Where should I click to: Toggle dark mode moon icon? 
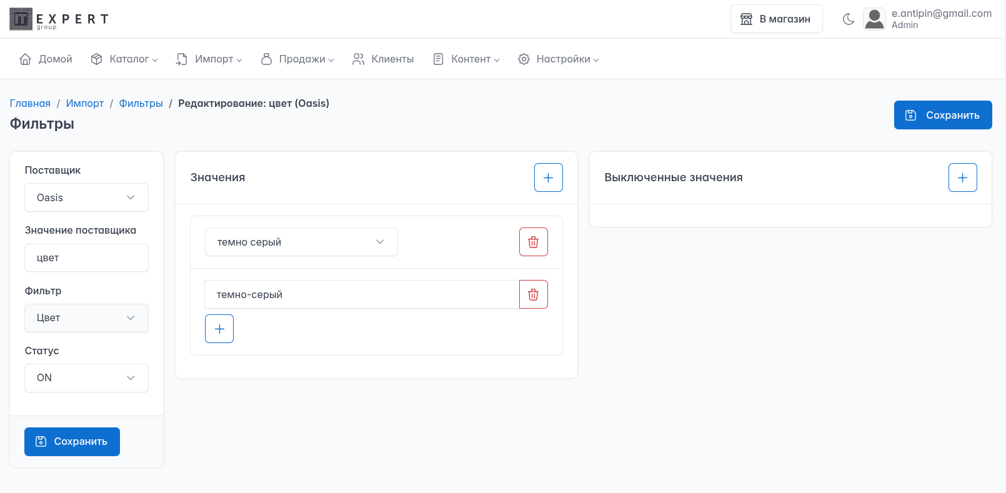[848, 19]
